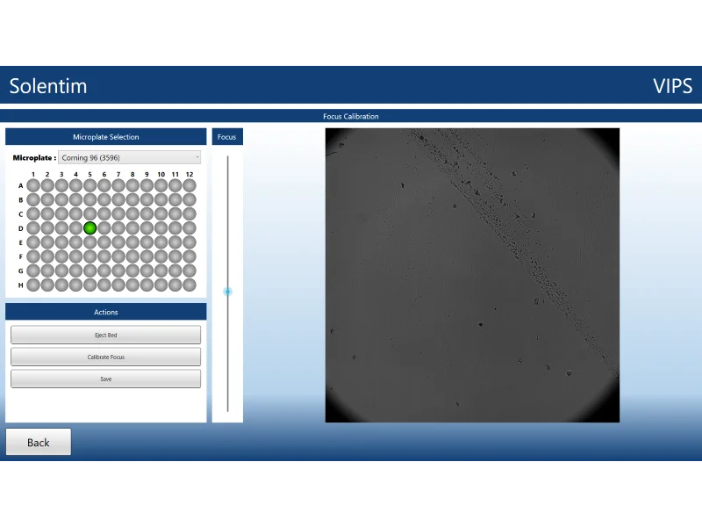Select well F1 in the microplate grid
The image size is (702, 527).
(33, 256)
